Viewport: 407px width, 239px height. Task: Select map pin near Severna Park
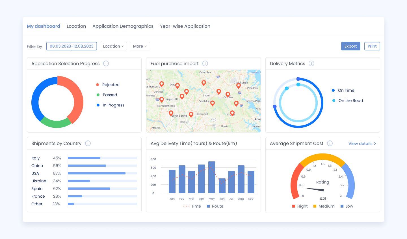(x=236, y=103)
